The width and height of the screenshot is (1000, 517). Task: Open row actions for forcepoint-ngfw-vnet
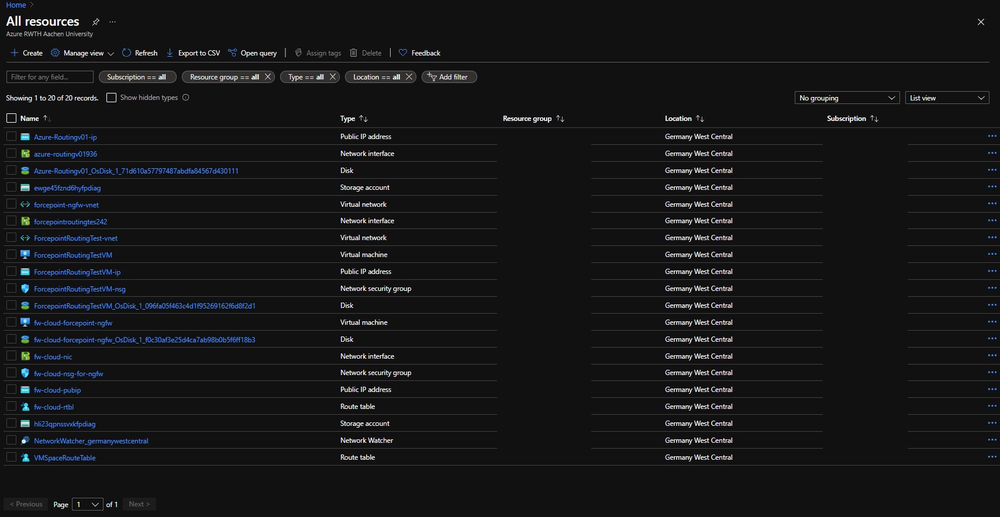tap(992, 204)
